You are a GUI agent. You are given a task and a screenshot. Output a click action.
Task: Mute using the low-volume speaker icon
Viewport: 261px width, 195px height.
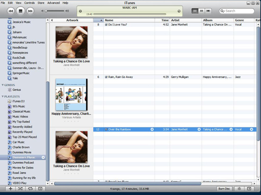coord(42,11)
